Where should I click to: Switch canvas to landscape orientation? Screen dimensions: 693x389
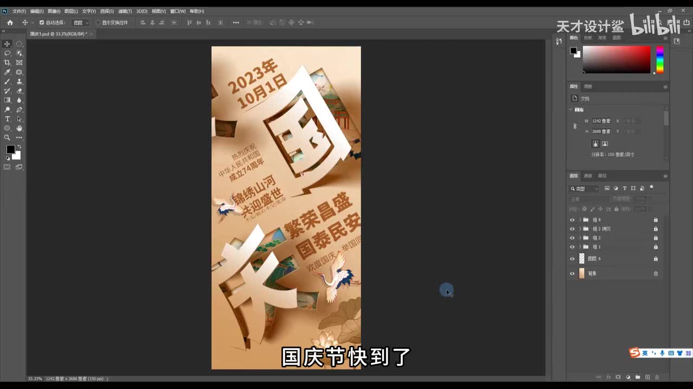click(605, 144)
